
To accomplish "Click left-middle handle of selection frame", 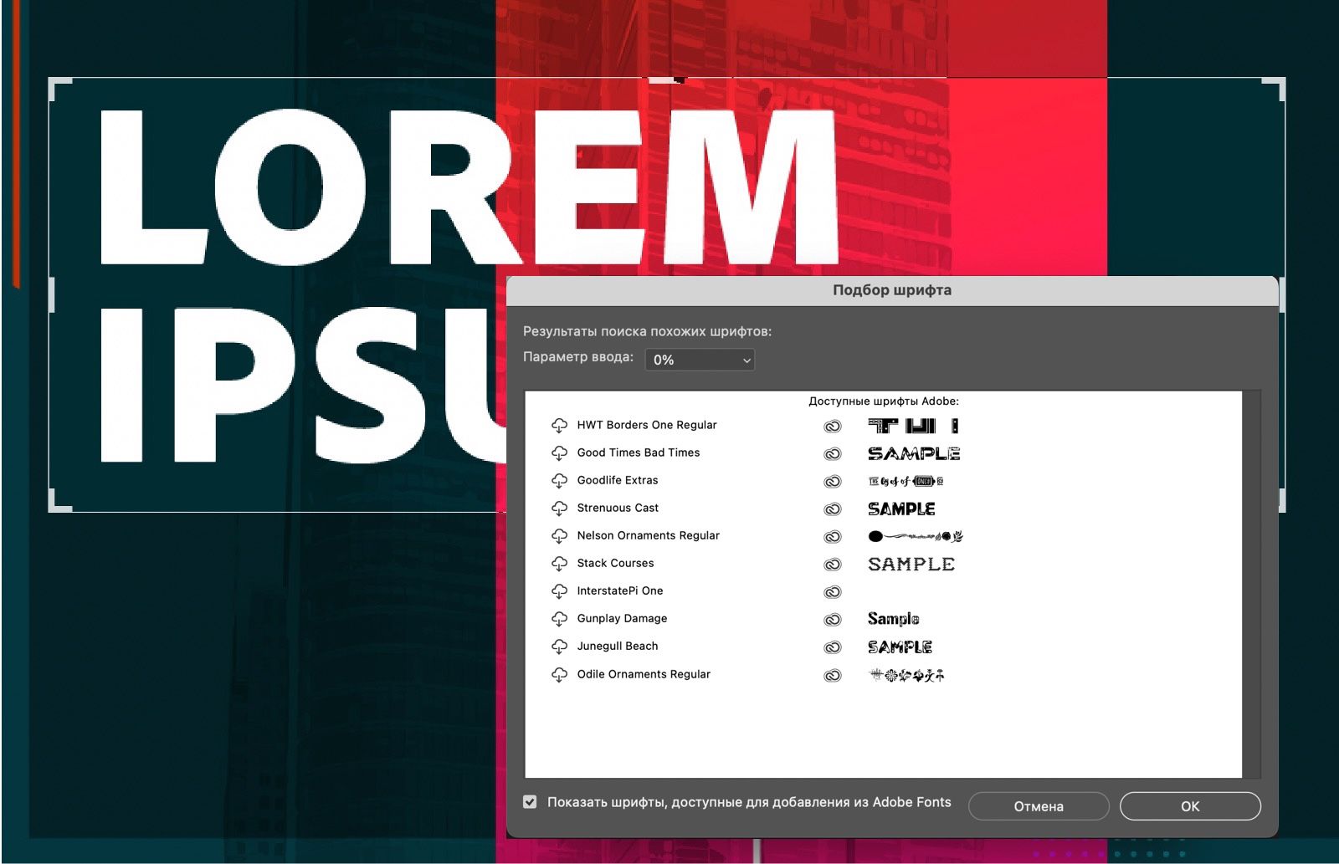I will tap(52, 295).
